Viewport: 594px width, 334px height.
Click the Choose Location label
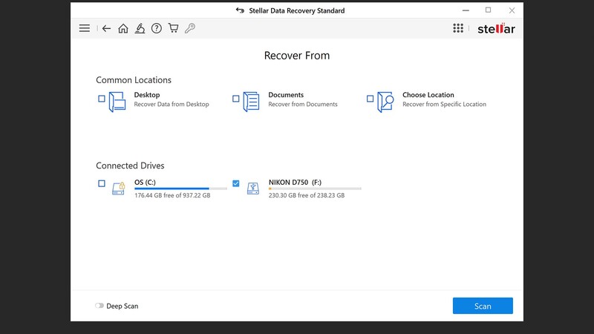tap(428, 95)
